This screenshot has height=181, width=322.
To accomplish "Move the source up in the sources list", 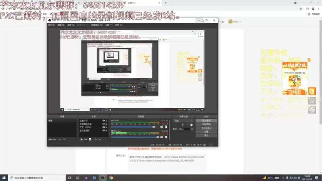I will (x=95, y=139).
